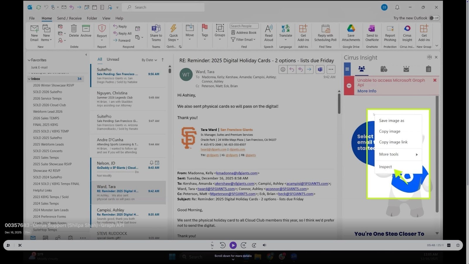This screenshot has width=469, height=264.
Task: Click the More Info link in error banner
Action: [367, 91]
